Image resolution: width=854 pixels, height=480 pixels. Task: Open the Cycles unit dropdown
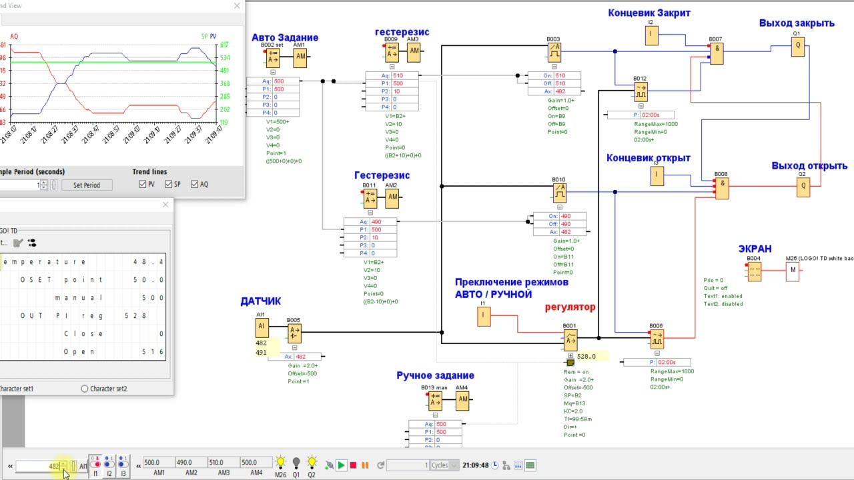pos(454,465)
